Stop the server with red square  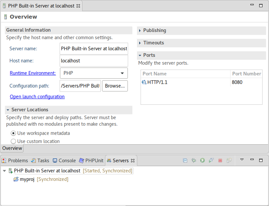pos(220,160)
